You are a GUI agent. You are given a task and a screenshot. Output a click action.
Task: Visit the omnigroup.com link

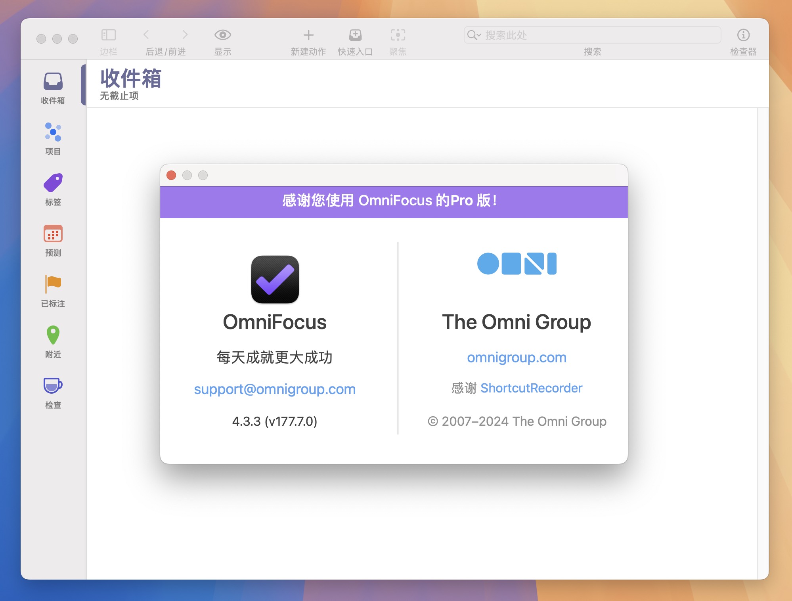click(517, 358)
